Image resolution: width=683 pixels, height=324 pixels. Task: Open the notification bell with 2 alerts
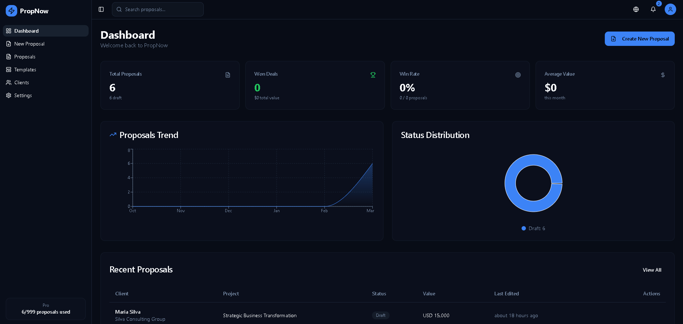pos(653,9)
